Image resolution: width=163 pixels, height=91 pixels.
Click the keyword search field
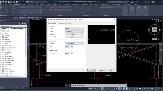(118, 2)
